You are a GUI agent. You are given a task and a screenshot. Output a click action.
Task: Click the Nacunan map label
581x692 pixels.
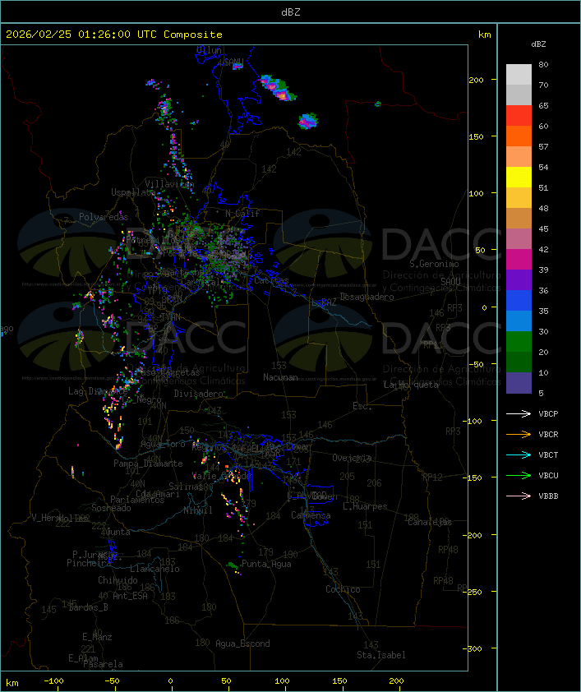(280, 377)
